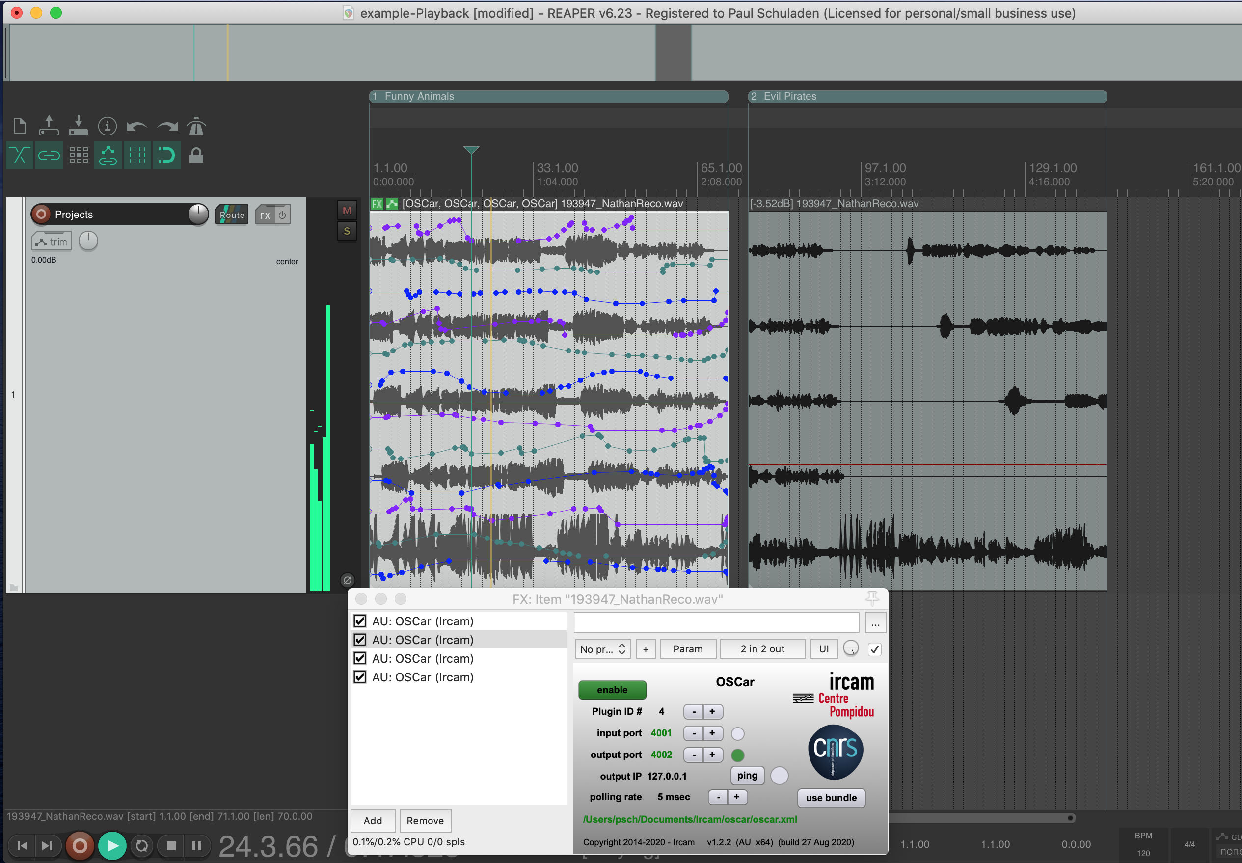Open Project Settings info icon

[x=107, y=126]
